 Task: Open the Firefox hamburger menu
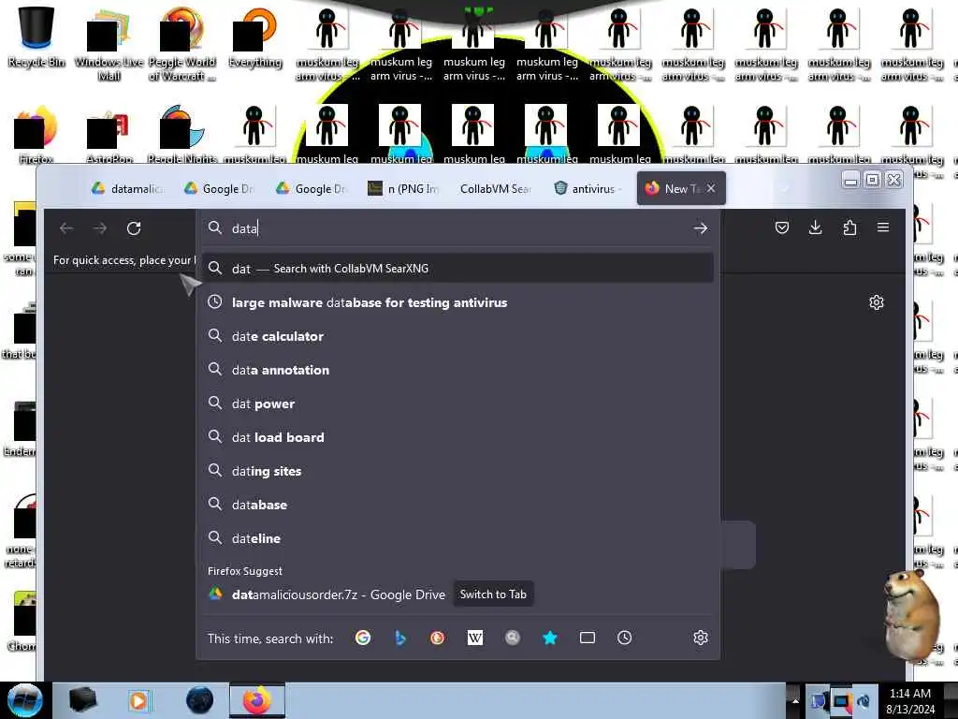883,227
